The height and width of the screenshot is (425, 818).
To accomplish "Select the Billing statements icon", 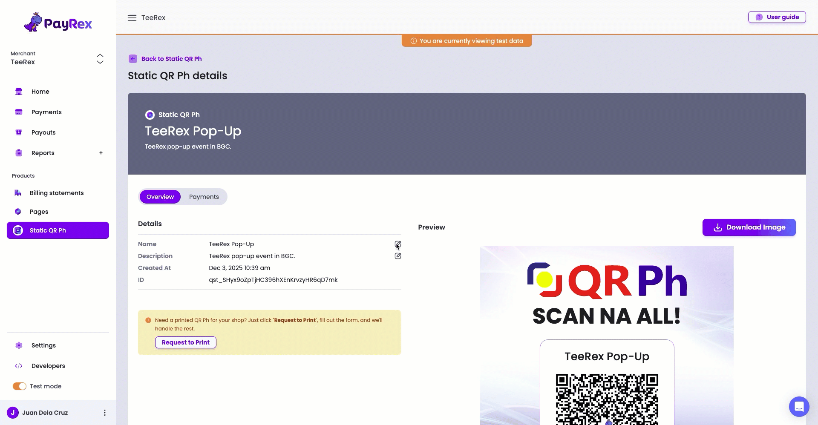I will click(18, 193).
